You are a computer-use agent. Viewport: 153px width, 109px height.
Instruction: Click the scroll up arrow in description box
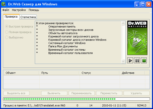(123, 23)
